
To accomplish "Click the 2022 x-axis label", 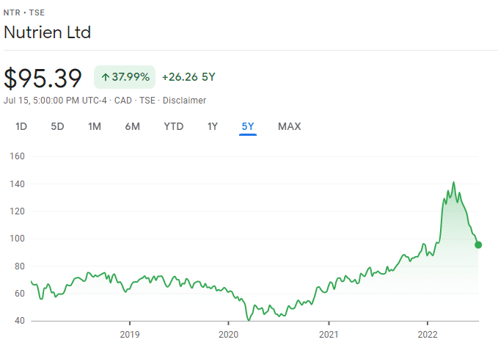I will pos(428,335).
